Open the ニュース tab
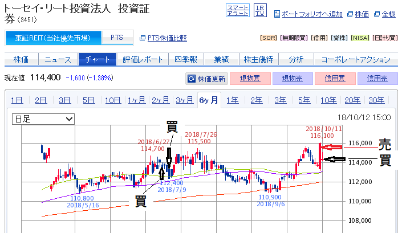 point(58,59)
